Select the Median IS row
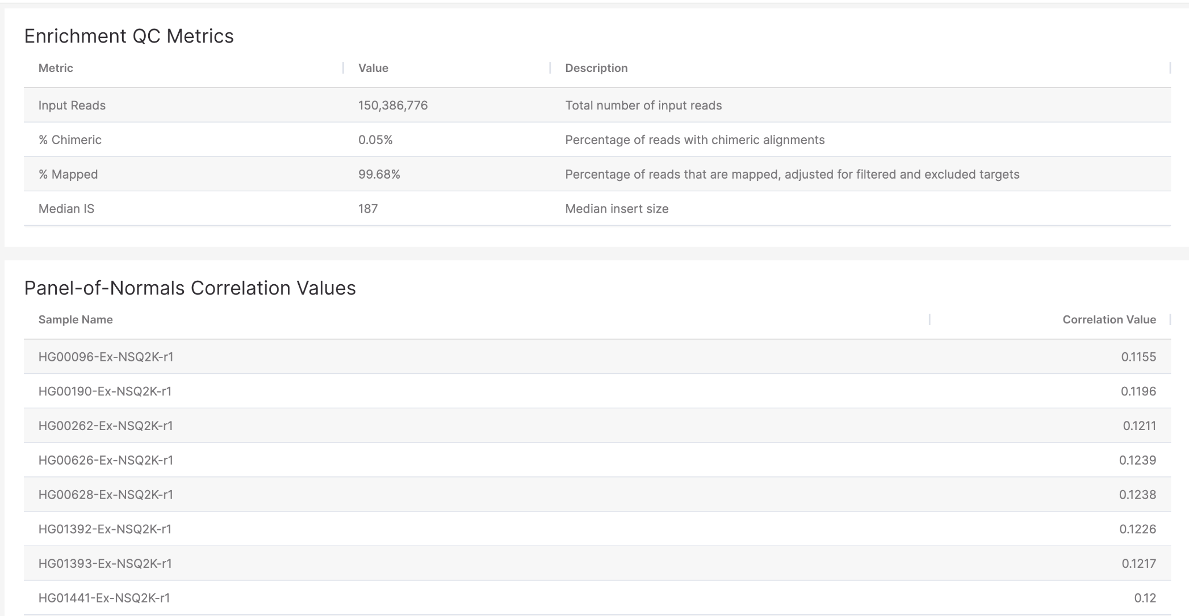The height and width of the screenshot is (616, 1189). 66,209
